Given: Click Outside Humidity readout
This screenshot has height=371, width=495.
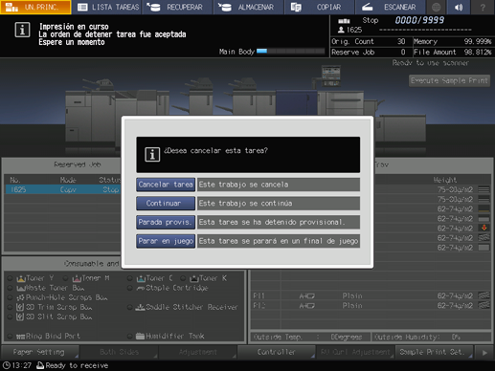Looking at the screenshot, I should tap(431, 337).
